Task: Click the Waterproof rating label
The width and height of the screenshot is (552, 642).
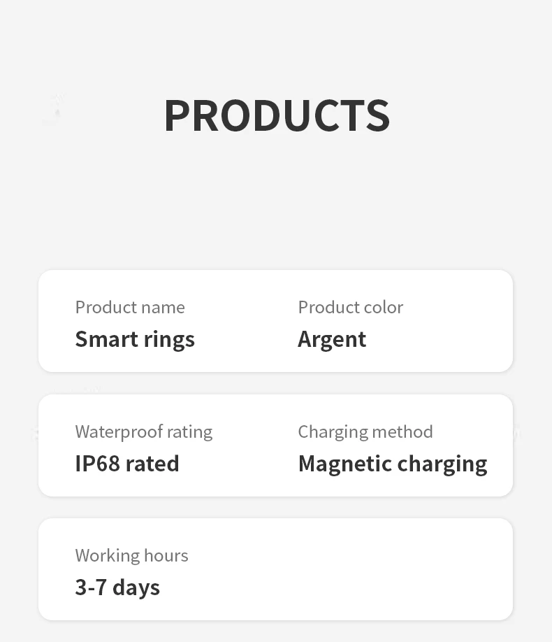Action: point(143,431)
